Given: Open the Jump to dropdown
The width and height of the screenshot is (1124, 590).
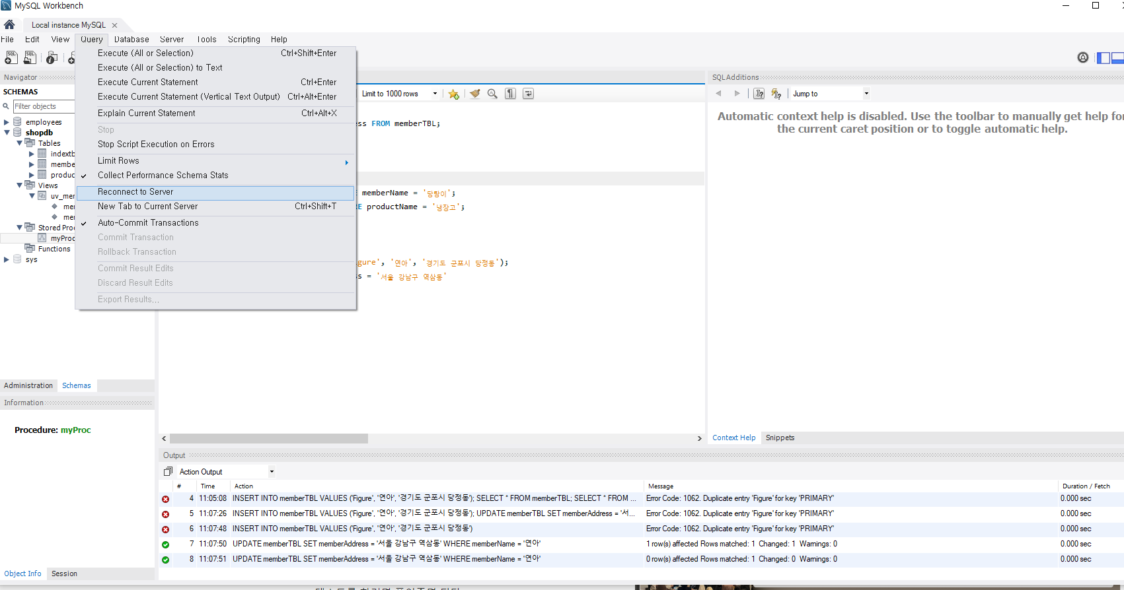Looking at the screenshot, I should [x=866, y=94].
